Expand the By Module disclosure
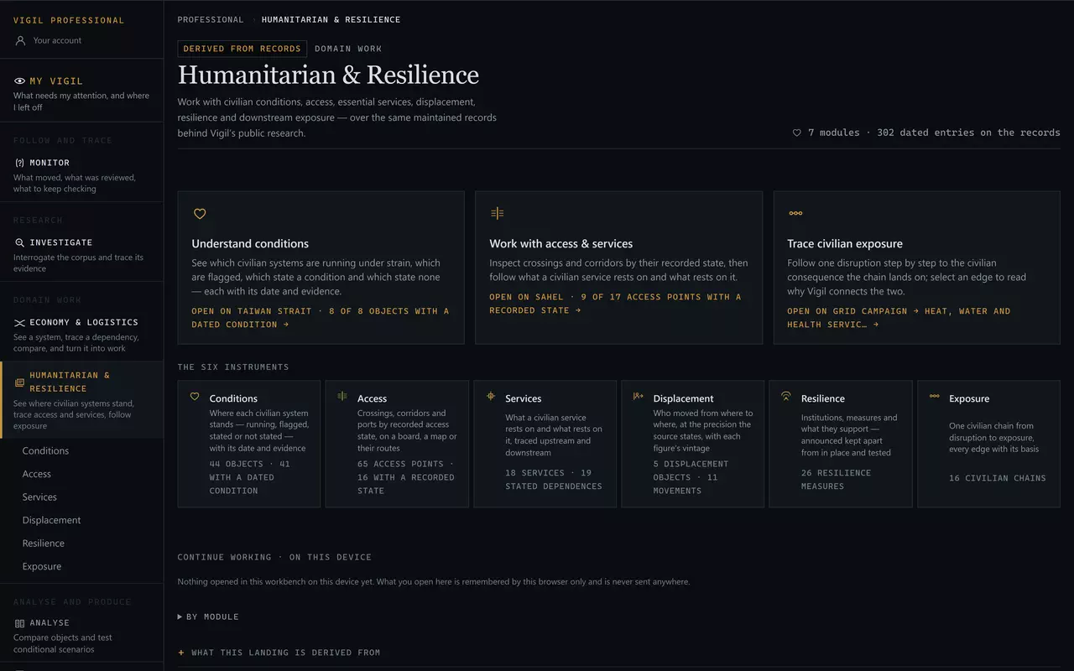 tap(208, 616)
